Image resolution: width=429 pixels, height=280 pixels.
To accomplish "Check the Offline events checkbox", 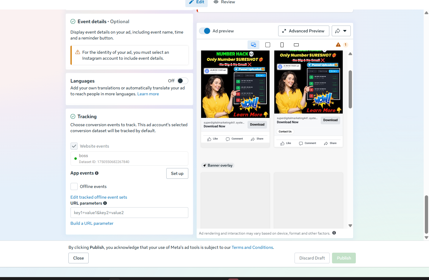I will point(74,186).
